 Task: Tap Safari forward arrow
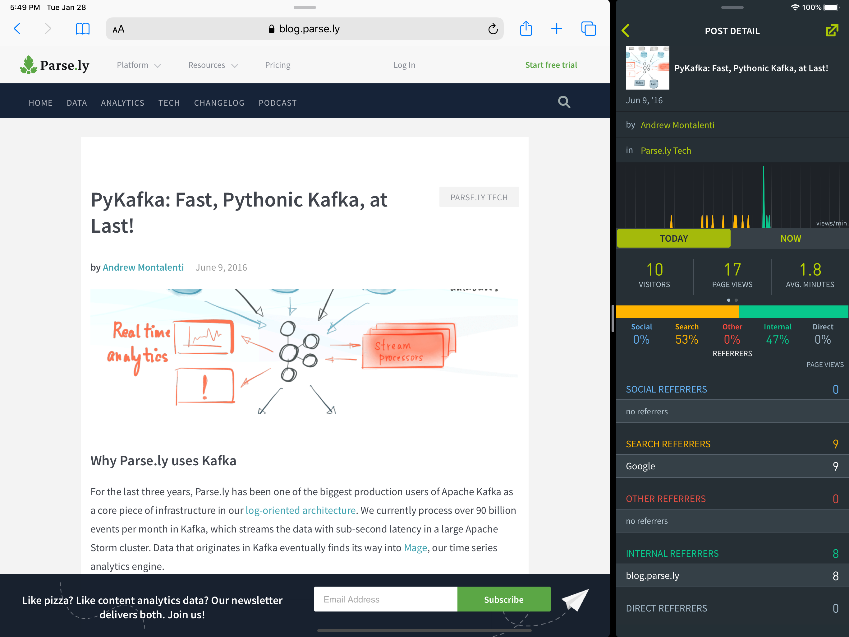click(x=48, y=29)
